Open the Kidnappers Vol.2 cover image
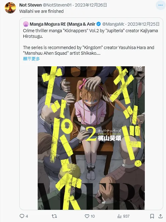 (x=91, y=138)
